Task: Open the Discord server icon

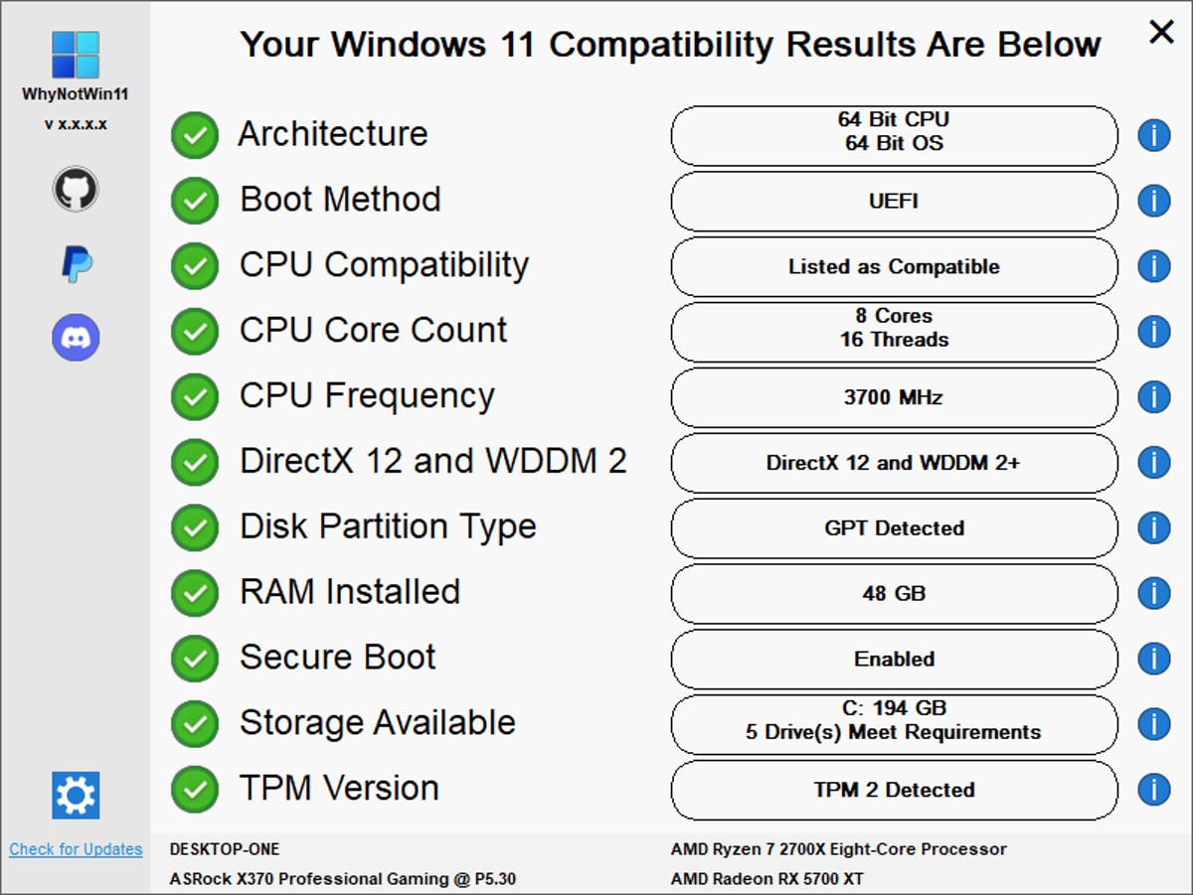Action: [76, 338]
